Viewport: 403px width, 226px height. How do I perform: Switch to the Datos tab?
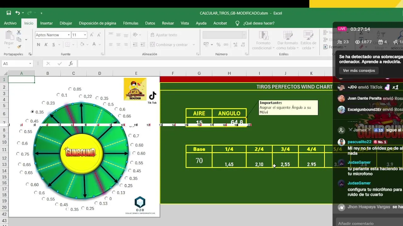150,23
